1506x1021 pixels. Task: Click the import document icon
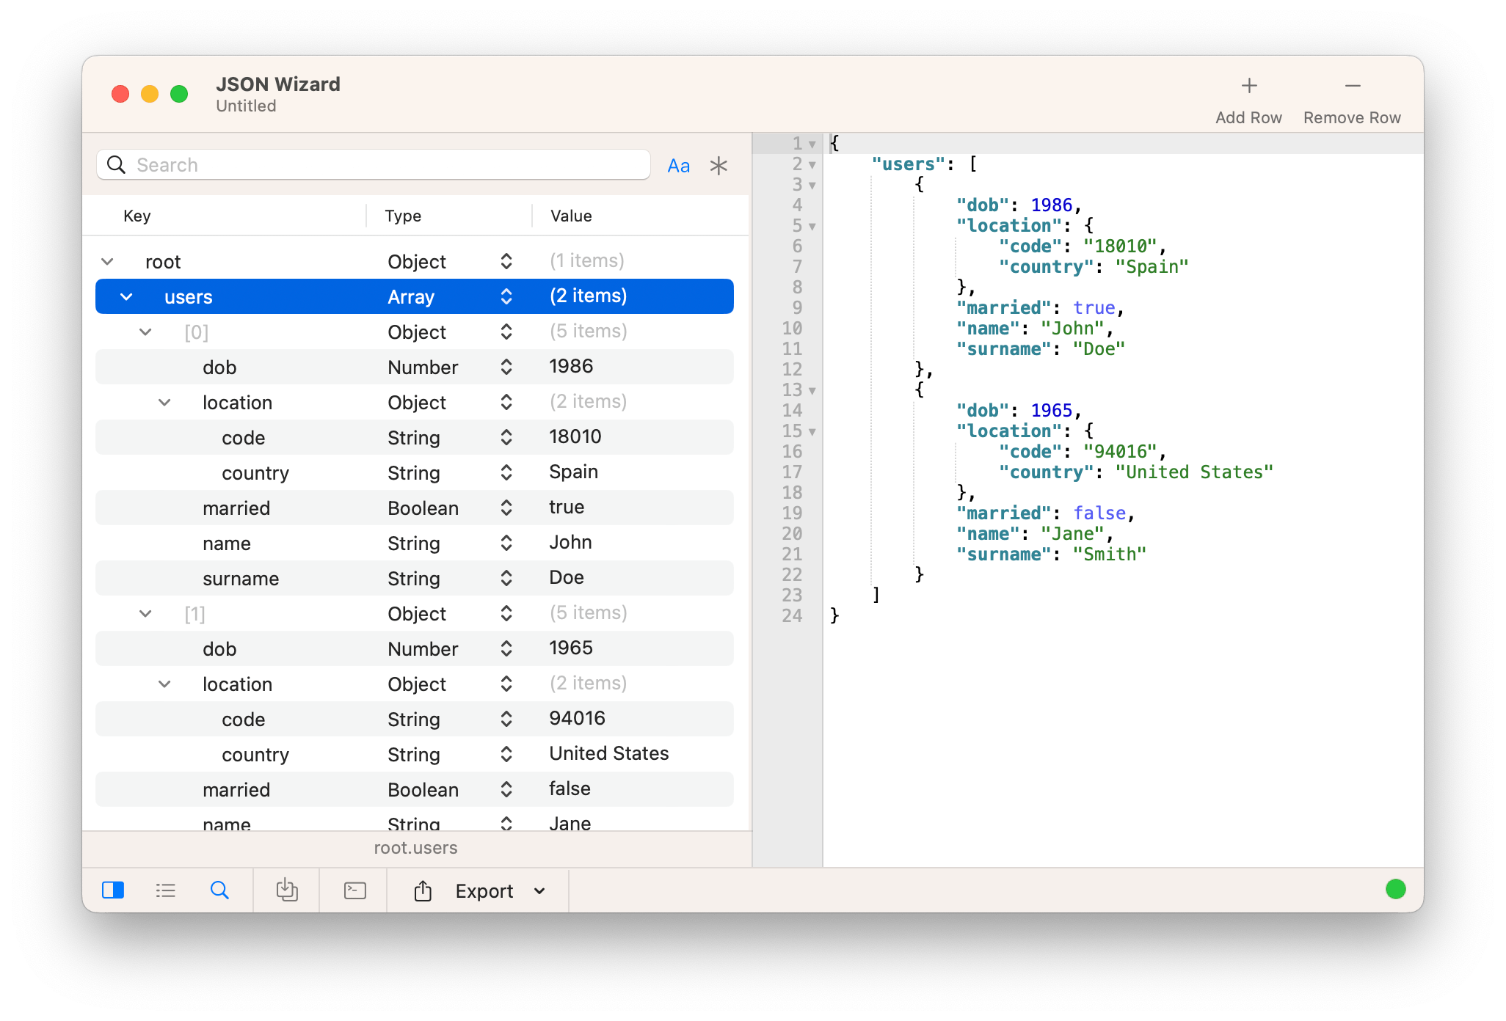[x=286, y=890]
